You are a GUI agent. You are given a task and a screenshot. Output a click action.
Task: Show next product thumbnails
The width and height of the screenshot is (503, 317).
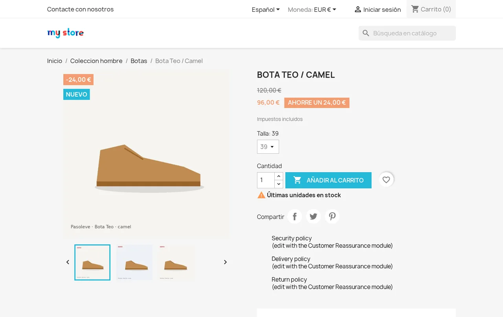pos(225,262)
